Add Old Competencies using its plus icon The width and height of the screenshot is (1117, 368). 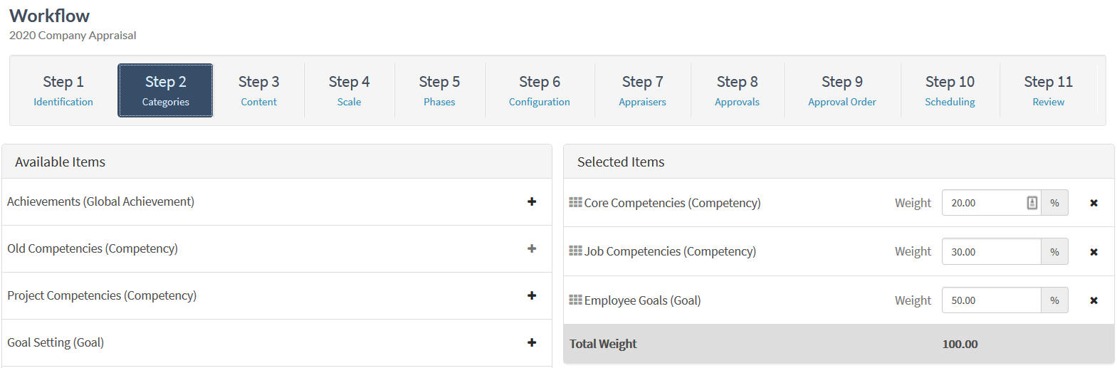click(x=532, y=248)
